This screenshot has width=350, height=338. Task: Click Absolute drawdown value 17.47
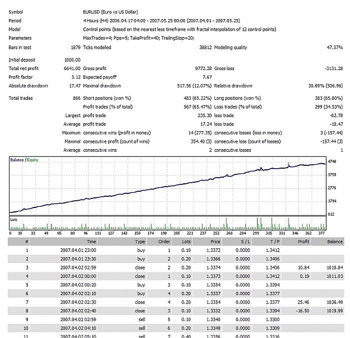coord(75,86)
